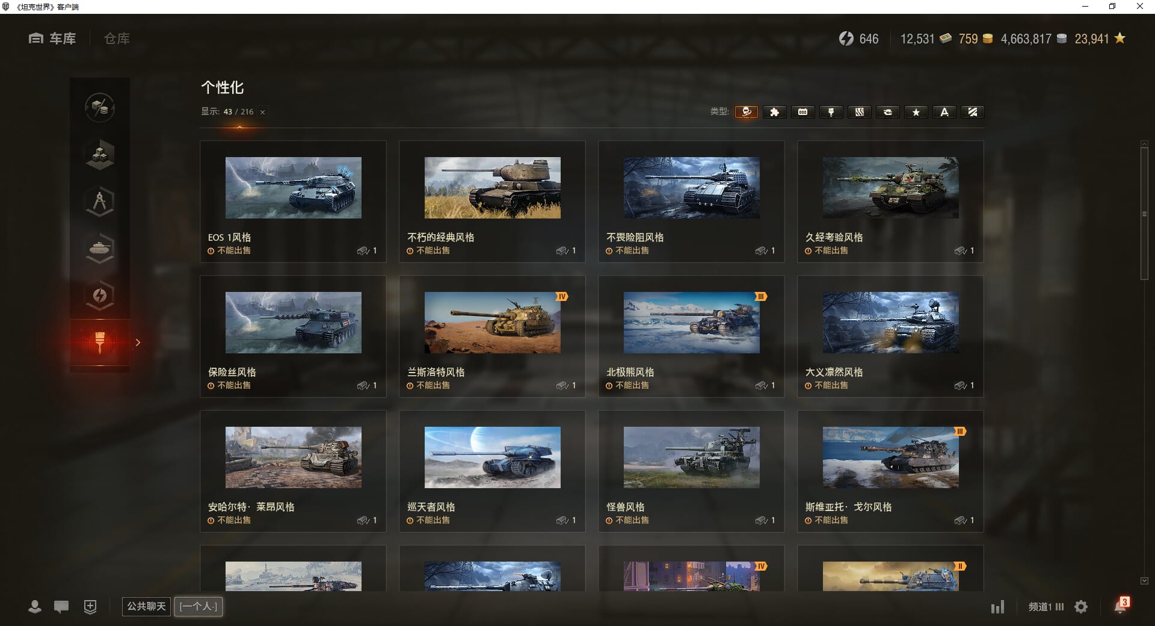
Task: Open the settings gear icon
Action: (x=1081, y=607)
